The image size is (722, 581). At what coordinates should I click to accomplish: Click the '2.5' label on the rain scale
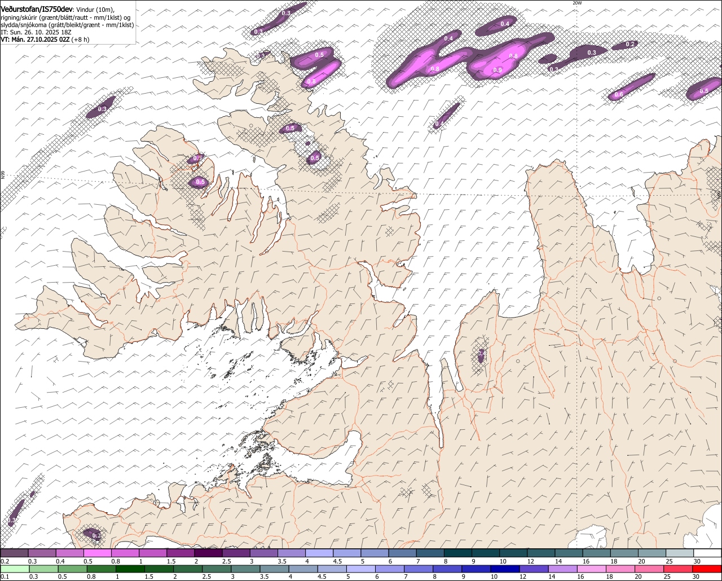coord(206,576)
